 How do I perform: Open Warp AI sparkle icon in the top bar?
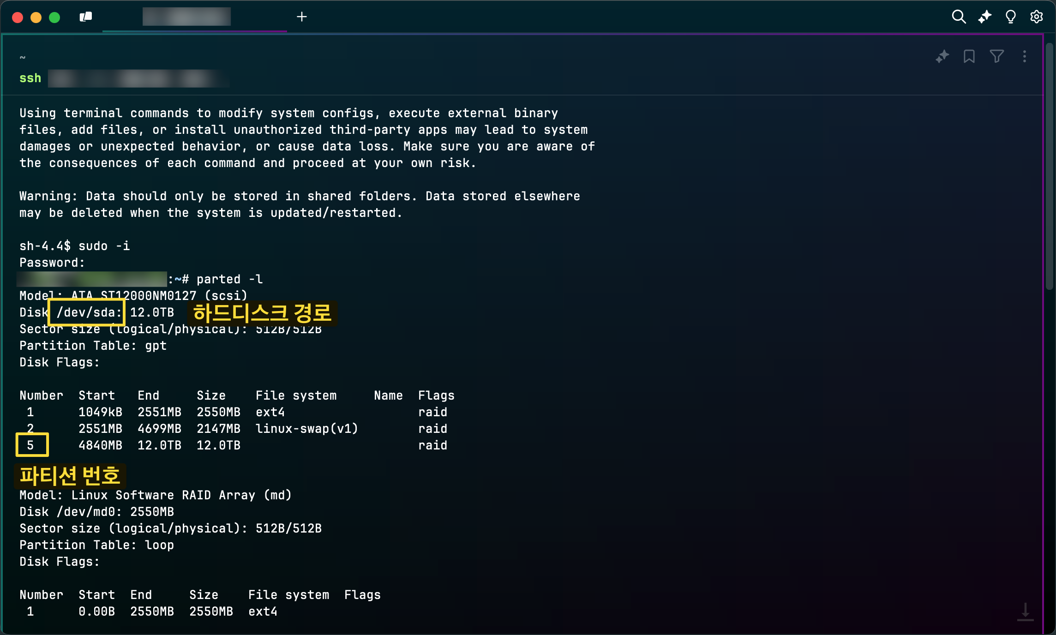(x=984, y=17)
